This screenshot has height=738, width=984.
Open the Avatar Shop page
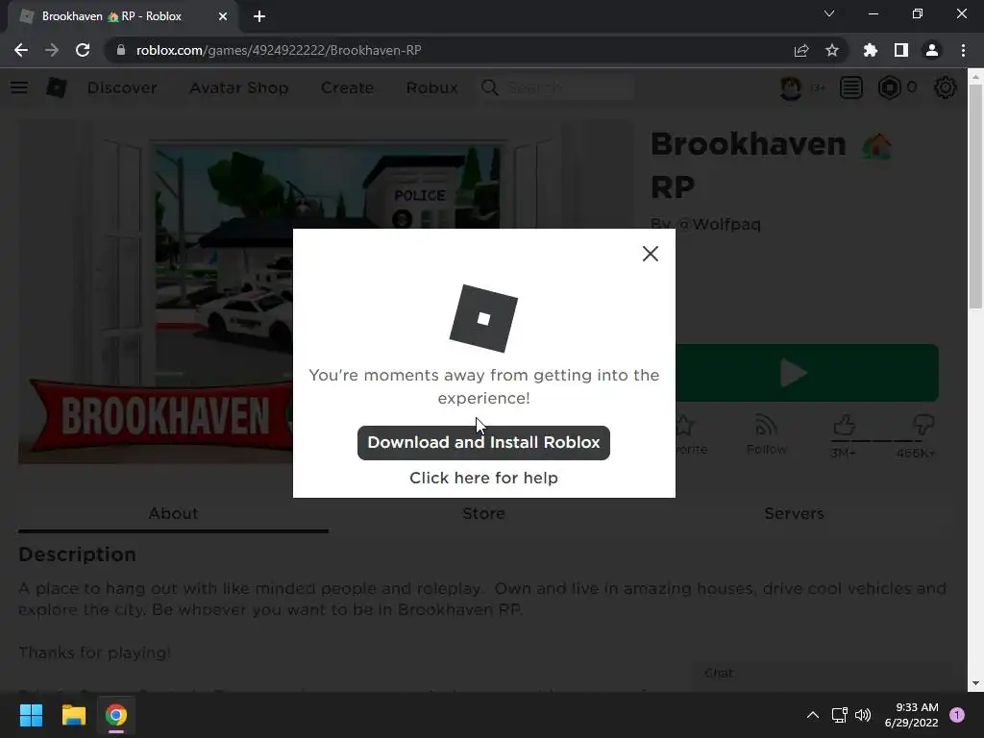pos(239,87)
